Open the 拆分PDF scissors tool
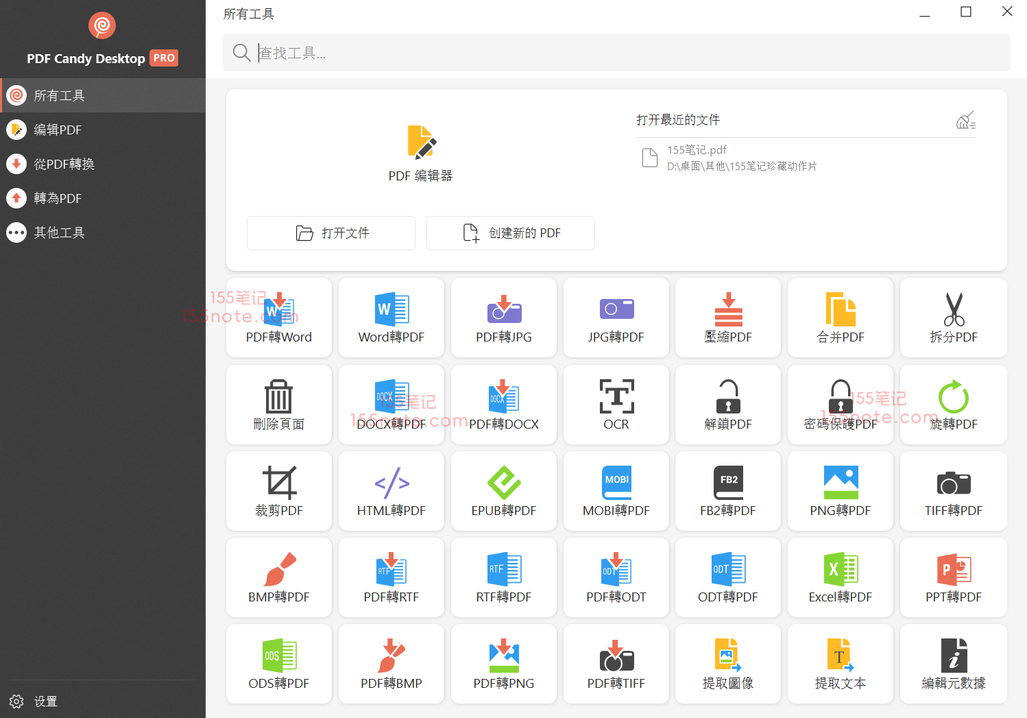 click(953, 318)
